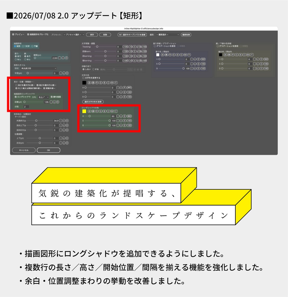Enable グラデーションを使用 under 塗り詳細

tap(155, 46)
